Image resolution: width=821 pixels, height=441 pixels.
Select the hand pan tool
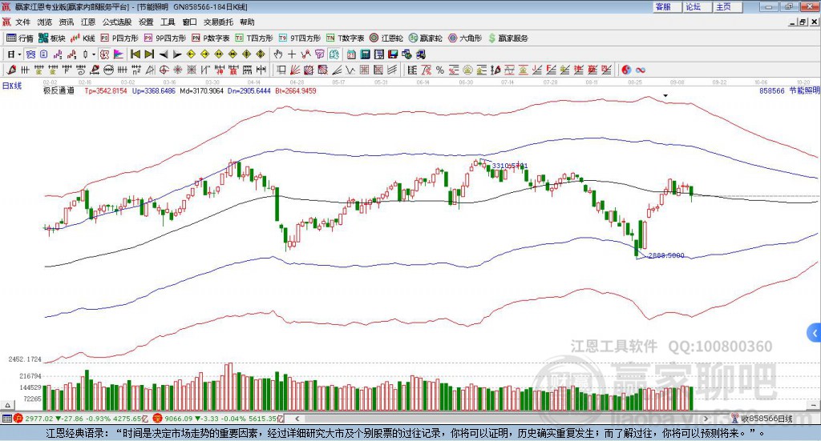(278, 54)
